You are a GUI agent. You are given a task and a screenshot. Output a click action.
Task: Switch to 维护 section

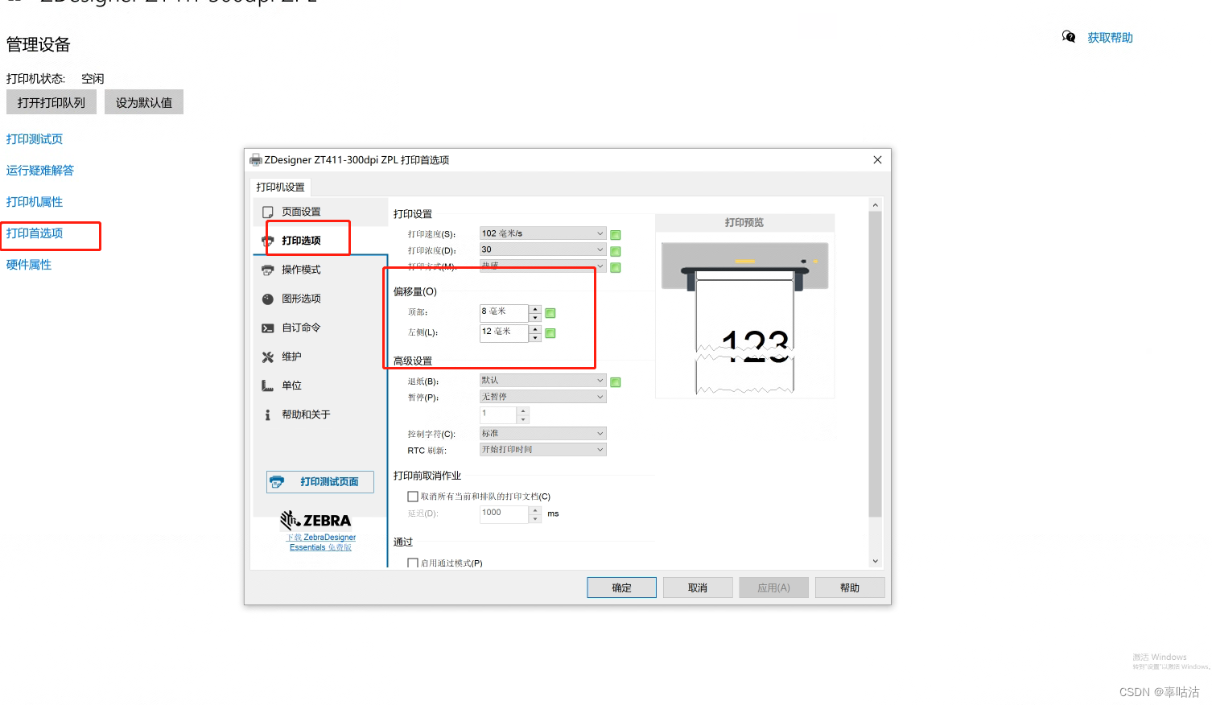tap(291, 357)
